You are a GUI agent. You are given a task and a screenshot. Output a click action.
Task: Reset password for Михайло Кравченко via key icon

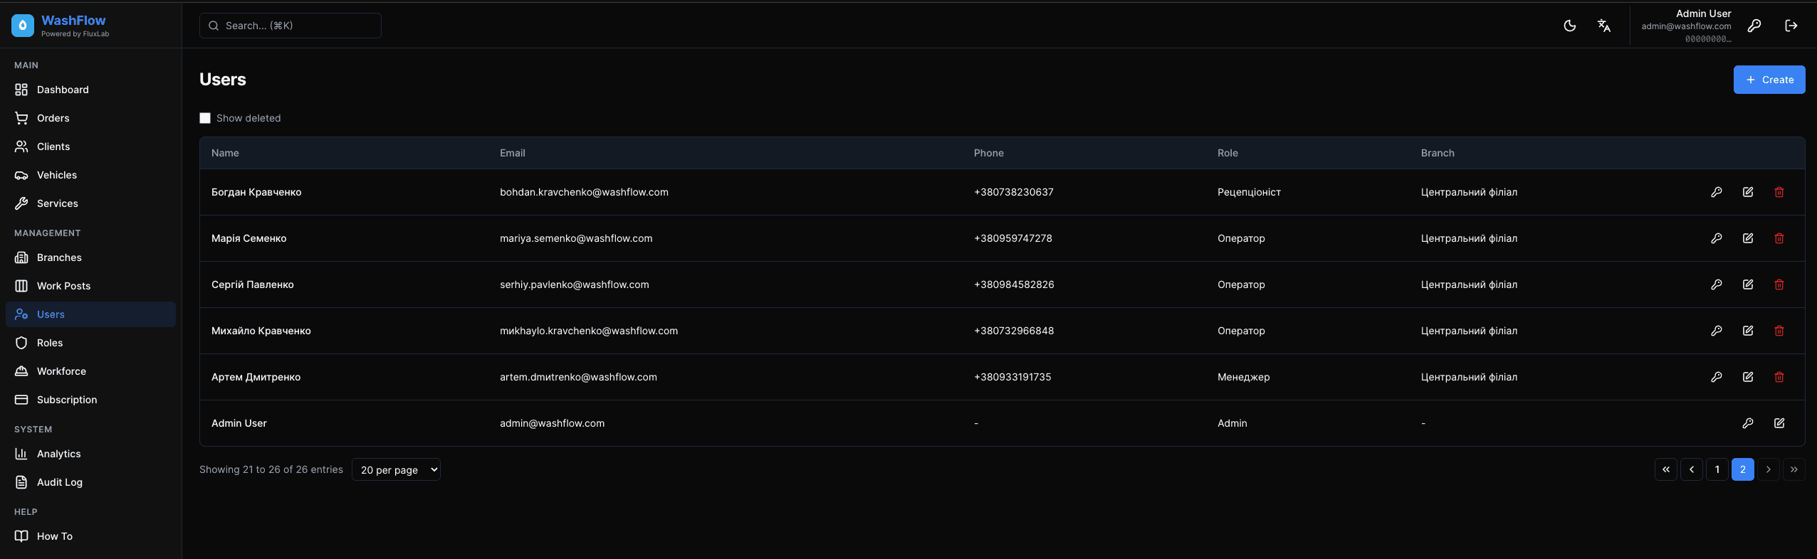(x=1716, y=331)
